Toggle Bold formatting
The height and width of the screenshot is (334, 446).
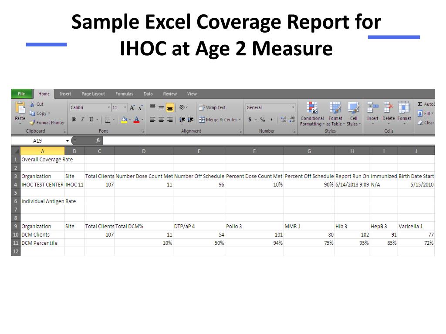tap(74, 120)
